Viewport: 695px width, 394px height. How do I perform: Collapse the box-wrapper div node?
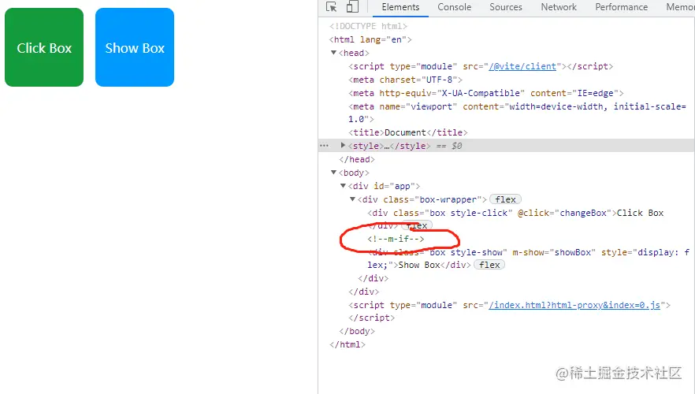(352, 199)
